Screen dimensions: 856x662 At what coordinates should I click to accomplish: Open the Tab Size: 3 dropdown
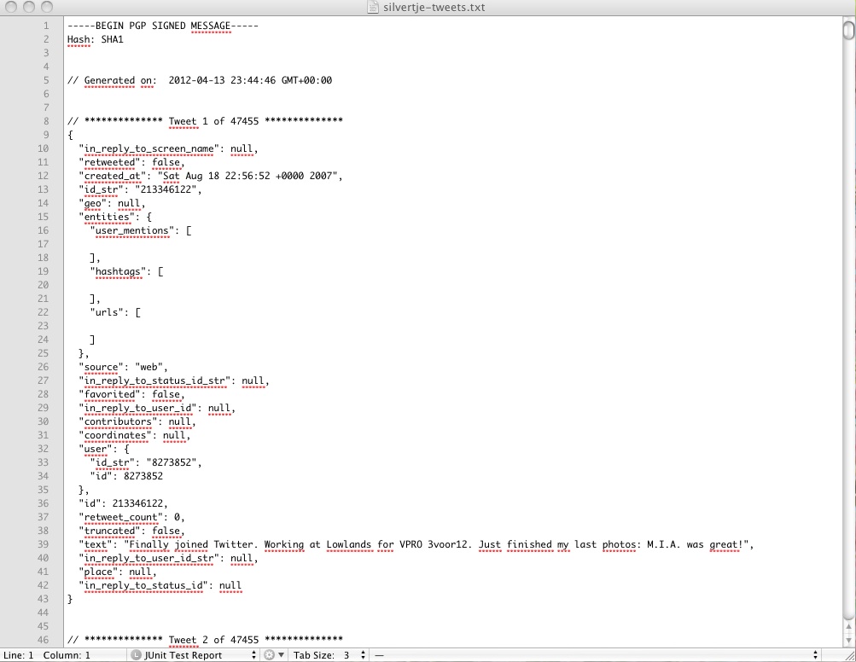click(333, 654)
